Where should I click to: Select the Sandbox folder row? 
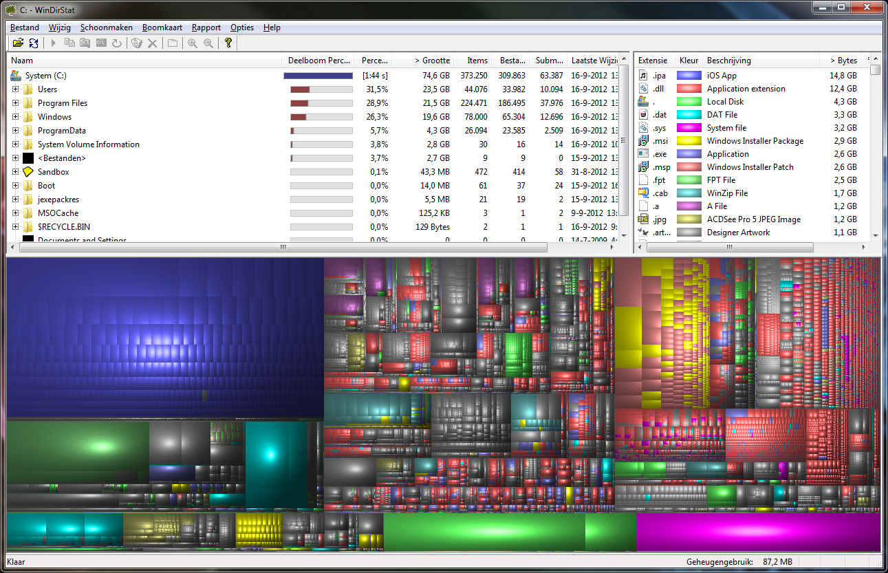pyautogui.click(x=53, y=172)
